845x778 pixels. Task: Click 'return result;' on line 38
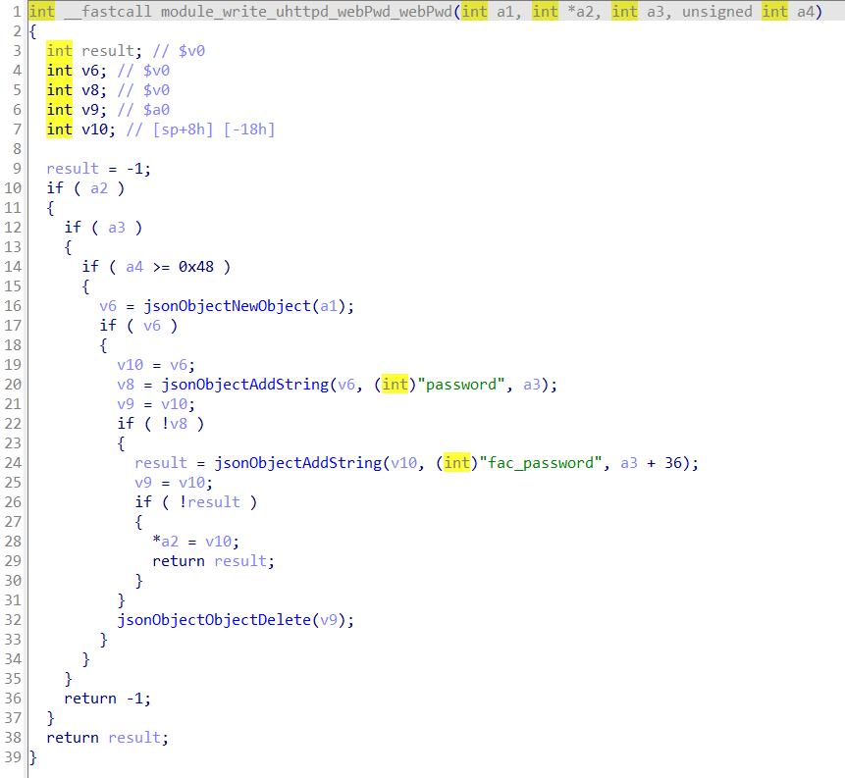pos(107,738)
